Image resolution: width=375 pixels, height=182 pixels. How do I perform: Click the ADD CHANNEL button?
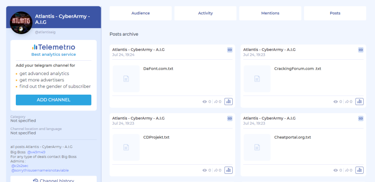pyautogui.click(x=54, y=100)
